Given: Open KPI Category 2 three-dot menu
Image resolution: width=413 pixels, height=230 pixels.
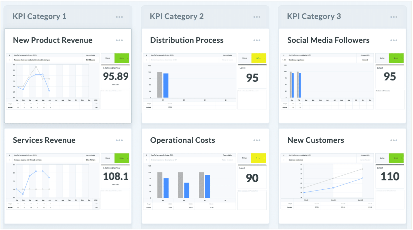Looking at the screenshot, I should [x=257, y=17].
